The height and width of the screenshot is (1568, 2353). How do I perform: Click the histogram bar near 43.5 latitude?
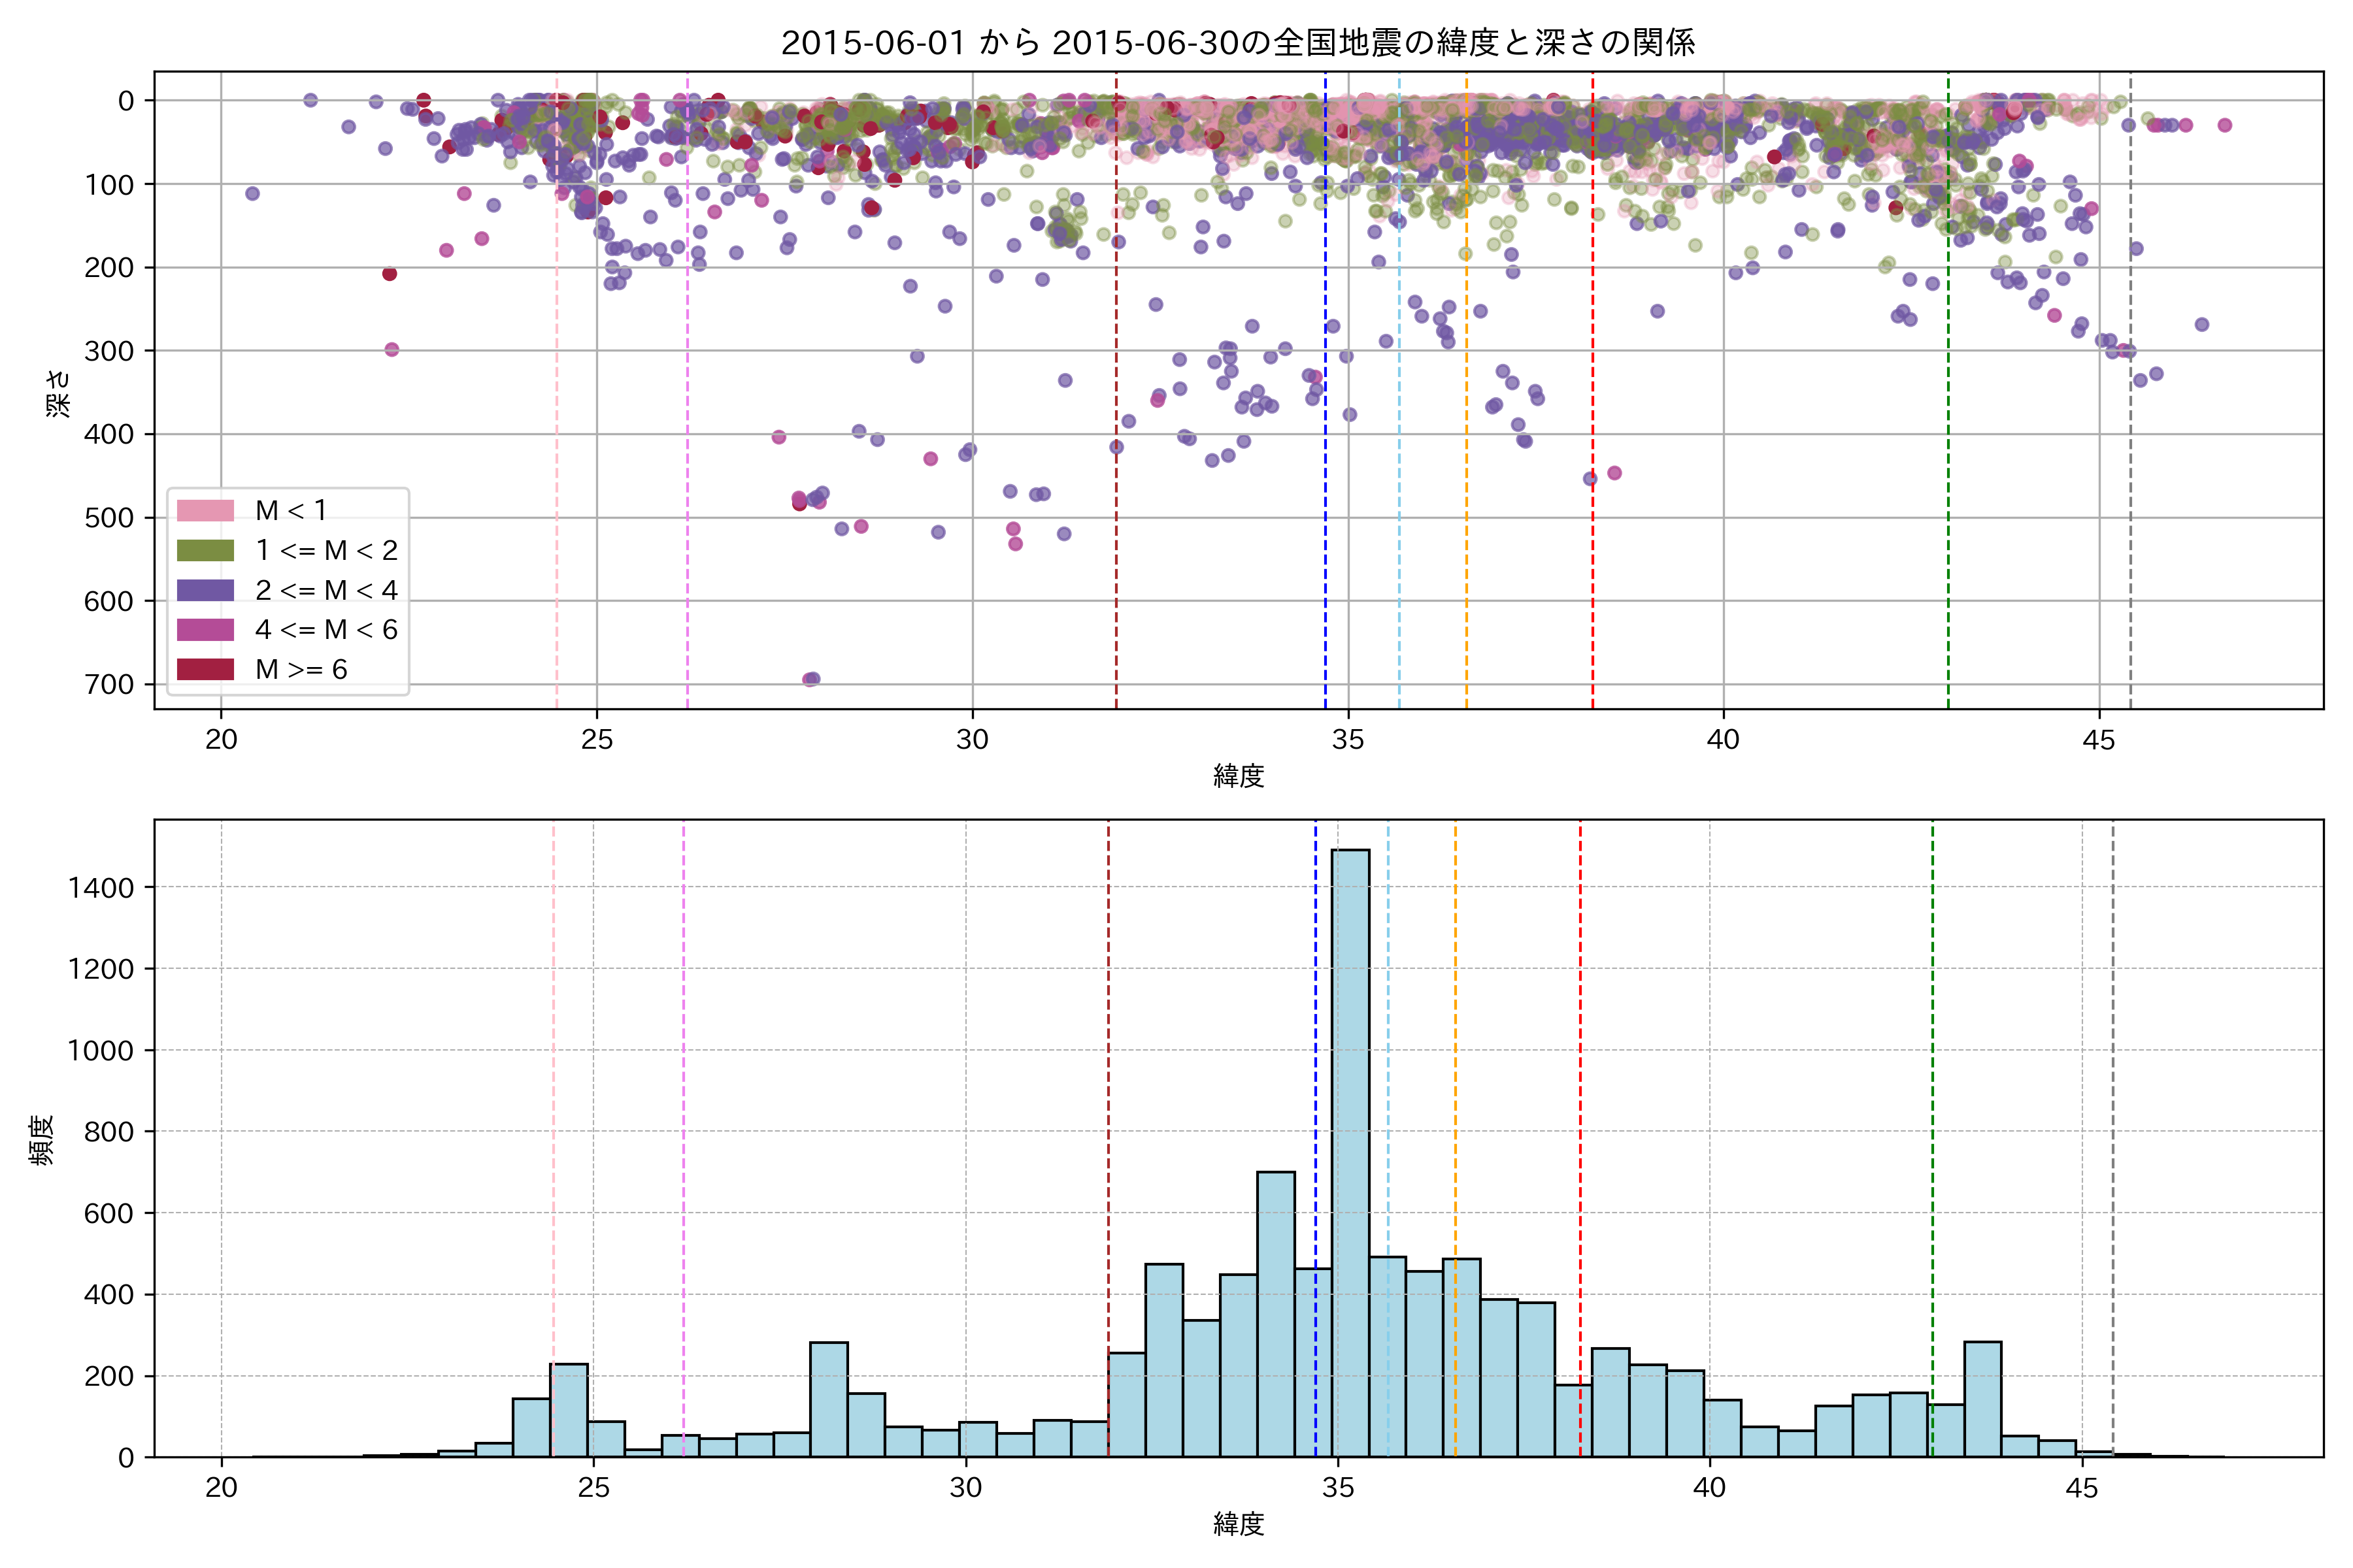1982,1400
